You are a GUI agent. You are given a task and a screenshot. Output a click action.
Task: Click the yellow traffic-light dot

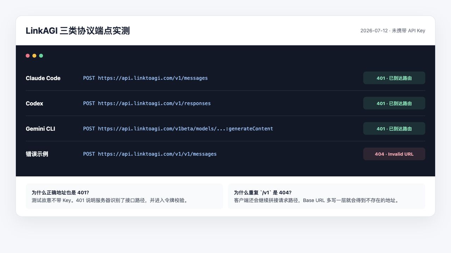click(x=34, y=56)
